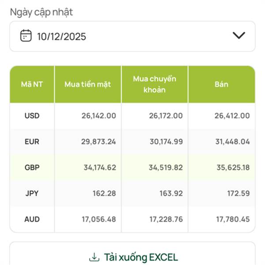Viewport: 265px width, 265px height.
Task: Click the Ngày cập nhật label
Action: pos(41,12)
